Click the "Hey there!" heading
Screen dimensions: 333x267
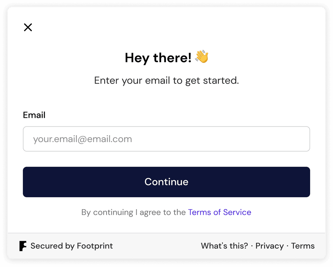tap(158, 58)
